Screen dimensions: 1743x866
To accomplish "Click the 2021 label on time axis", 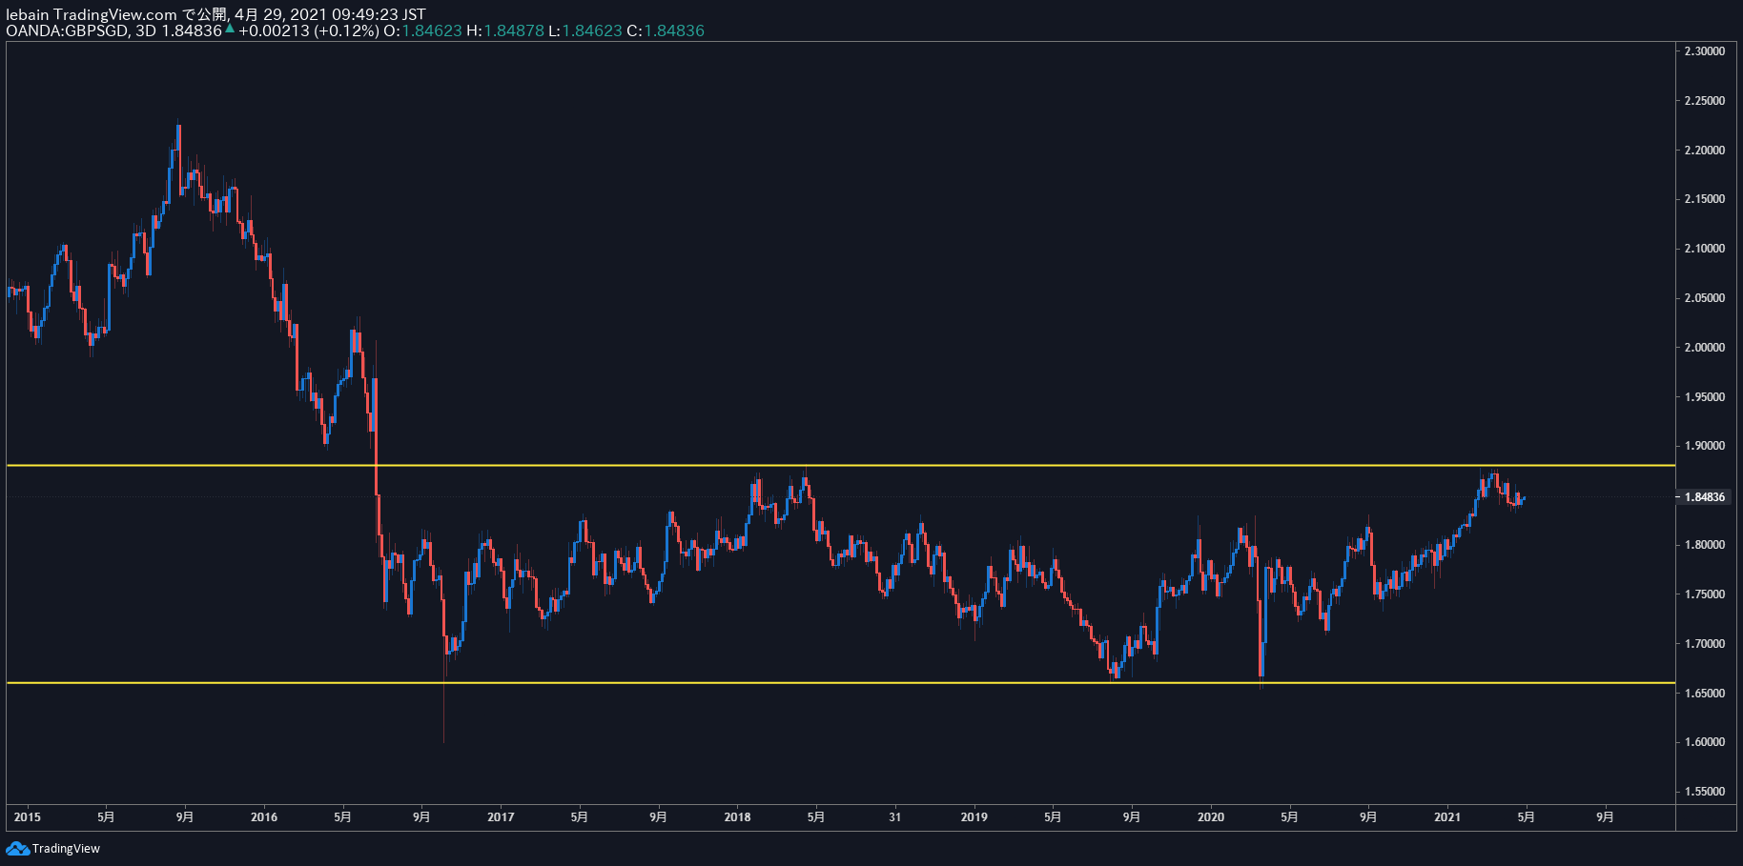I will (1447, 817).
